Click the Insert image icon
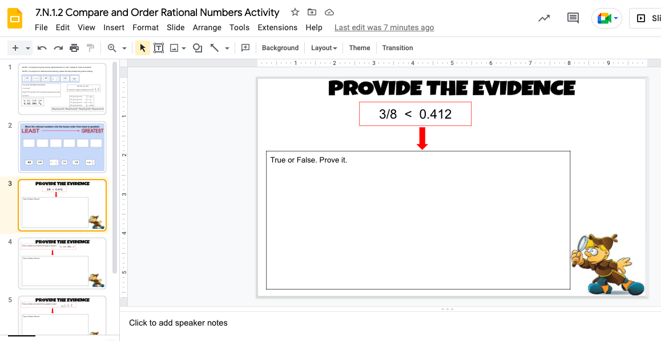Image resolution: width=661 pixels, height=341 pixels. pos(174,48)
